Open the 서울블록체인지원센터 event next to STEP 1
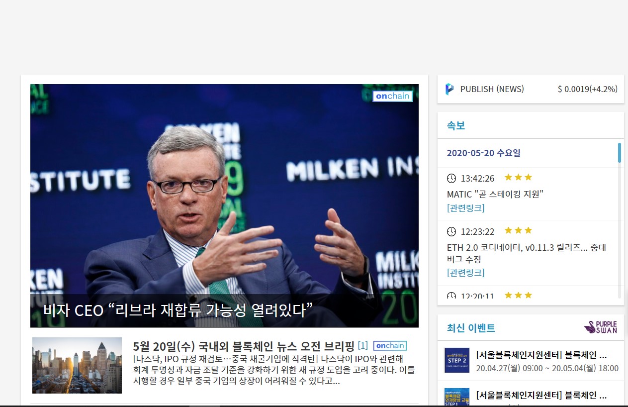The height and width of the screenshot is (407, 628). 541,396
